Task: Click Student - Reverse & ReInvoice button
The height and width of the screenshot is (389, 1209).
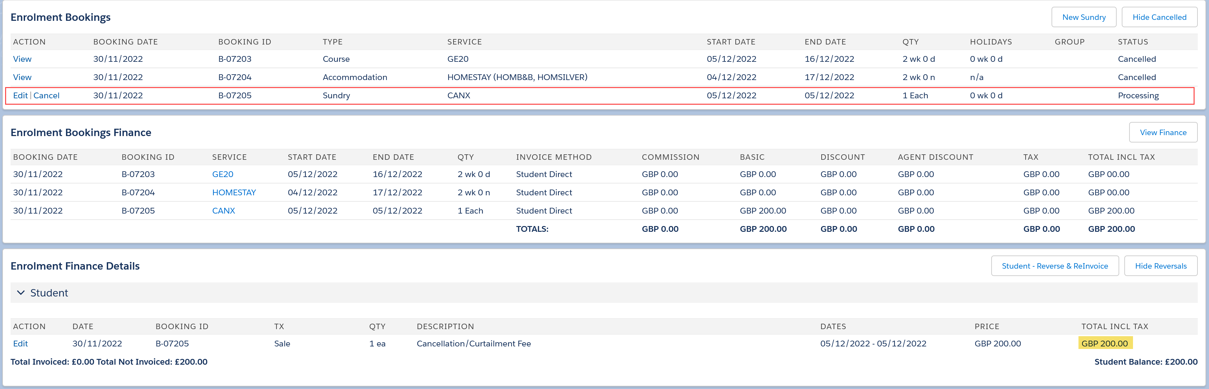Action: pyautogui.click(x=1054, y=266)
